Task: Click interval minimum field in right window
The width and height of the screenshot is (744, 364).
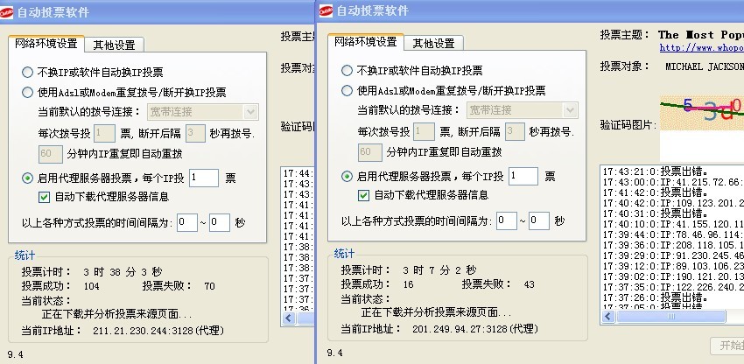Action: (x=506, y=220)
